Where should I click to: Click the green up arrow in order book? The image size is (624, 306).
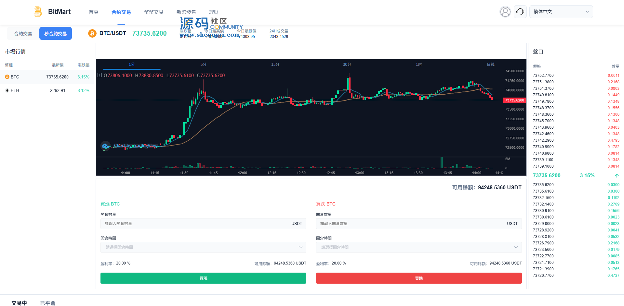[x=617, y=176]
